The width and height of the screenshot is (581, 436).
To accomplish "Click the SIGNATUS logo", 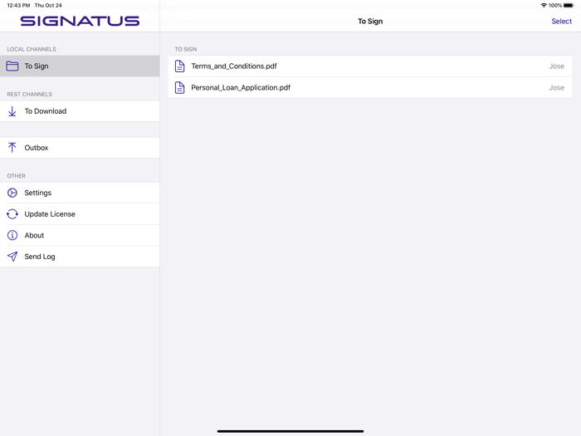I will [80, 21].
